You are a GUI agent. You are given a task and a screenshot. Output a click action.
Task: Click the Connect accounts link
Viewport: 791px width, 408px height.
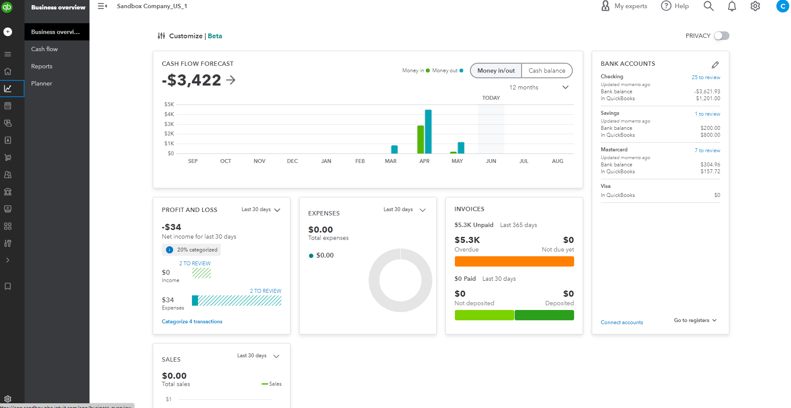[x=621, y=322]
